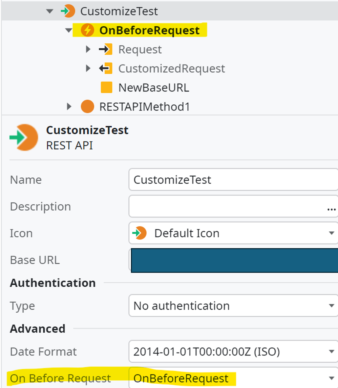Open the Description expanded editor ellipsis

pyautogui.click(x=331, y=209)
